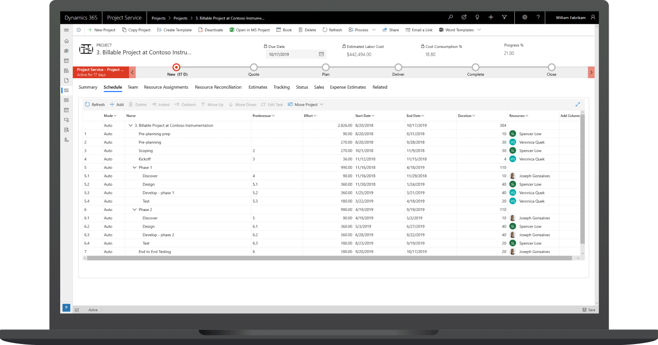This screenshot has width=658, height=345.
Task: Select the New stage circle
Action: (176, 67)
